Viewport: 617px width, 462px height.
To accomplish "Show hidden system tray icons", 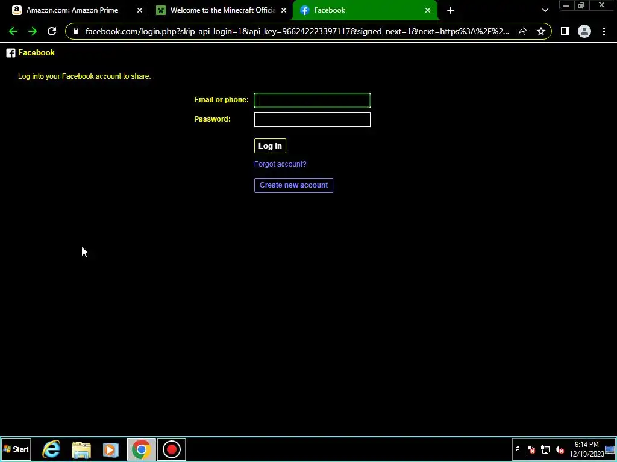I will 518,449.
